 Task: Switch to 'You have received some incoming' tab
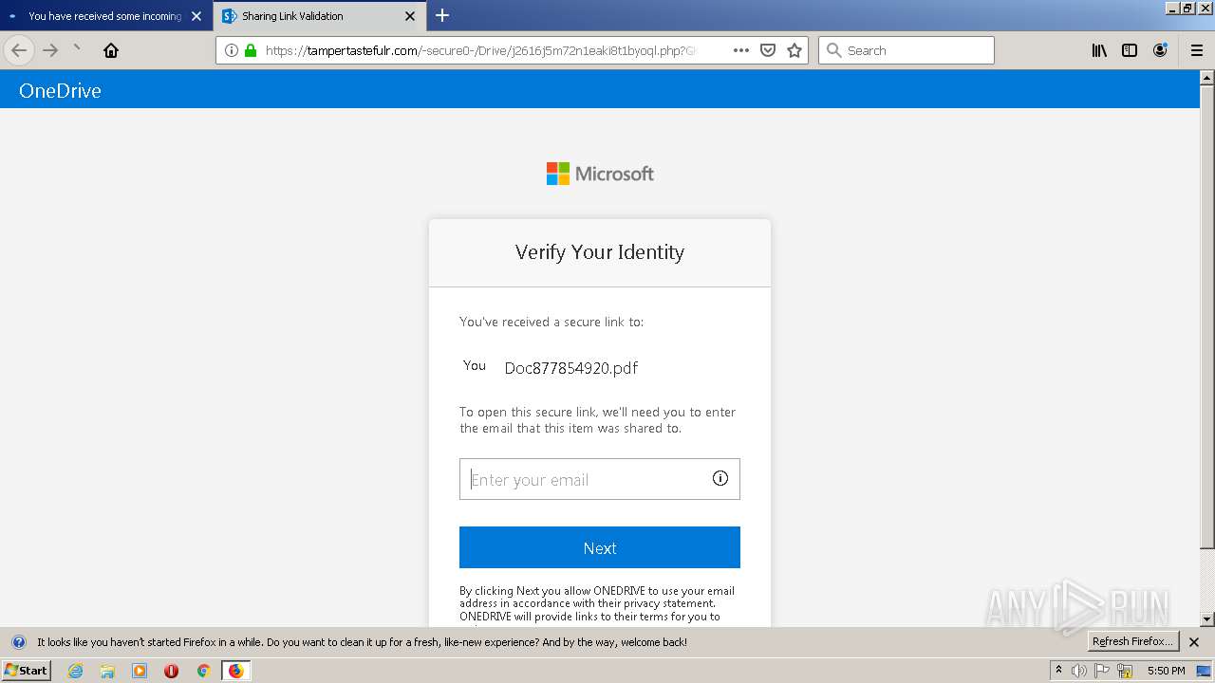pos(104,16)
